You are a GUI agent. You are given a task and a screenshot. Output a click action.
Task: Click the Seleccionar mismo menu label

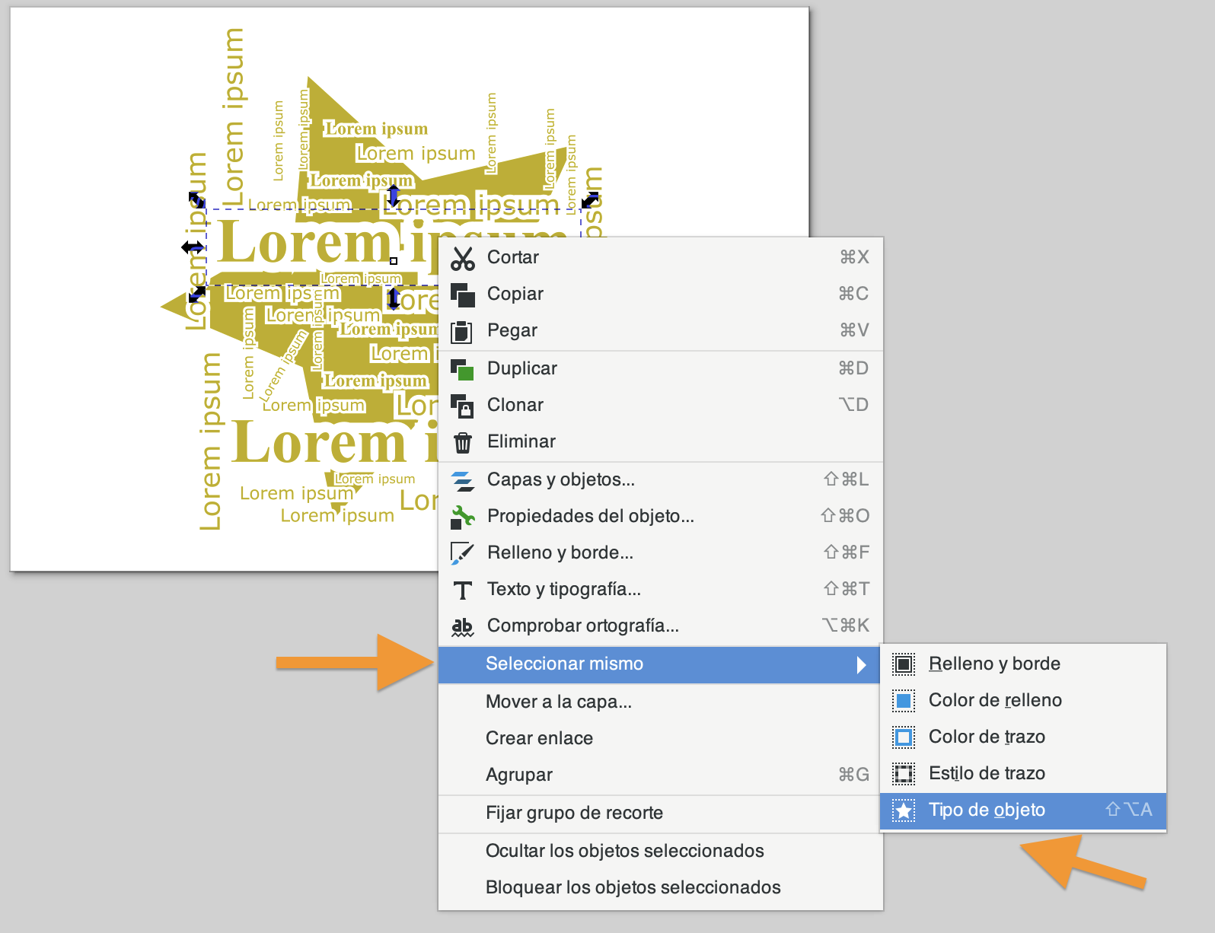tap(564, 664)
